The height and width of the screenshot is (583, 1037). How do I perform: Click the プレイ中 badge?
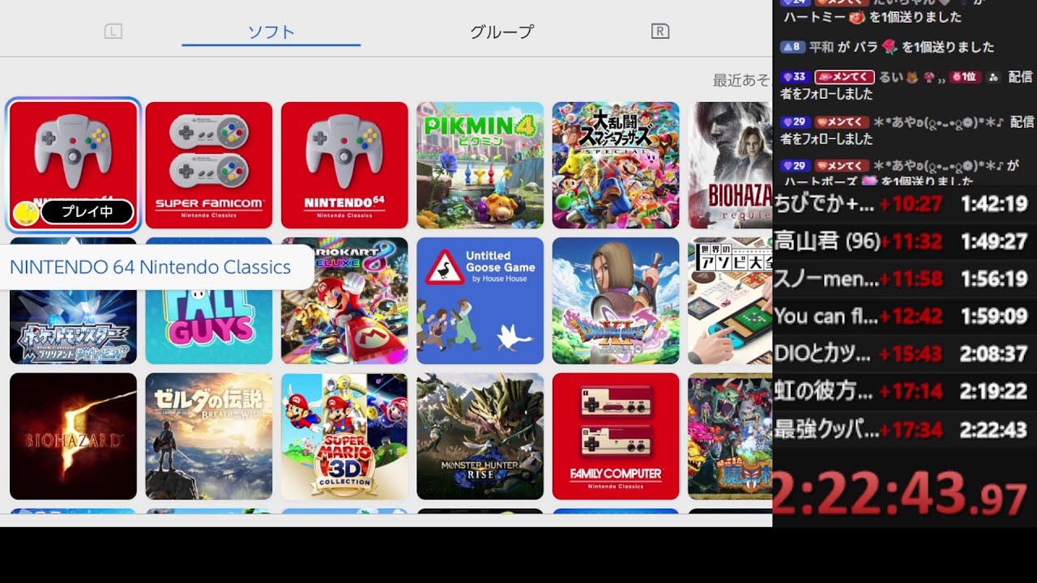87,212
